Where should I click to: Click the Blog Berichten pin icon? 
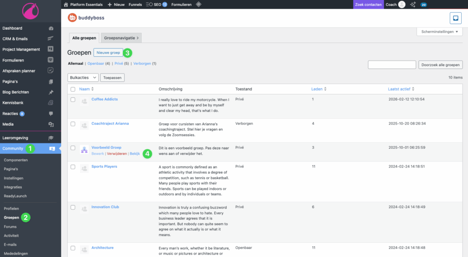(x=51, y=92)
